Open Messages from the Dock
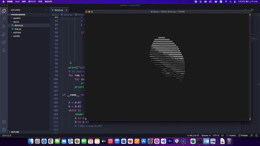The height and width of the screenshot is (146, 260). point(57,141)
